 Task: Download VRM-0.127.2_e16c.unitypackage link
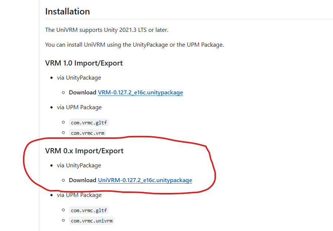(x=140, y=92)
